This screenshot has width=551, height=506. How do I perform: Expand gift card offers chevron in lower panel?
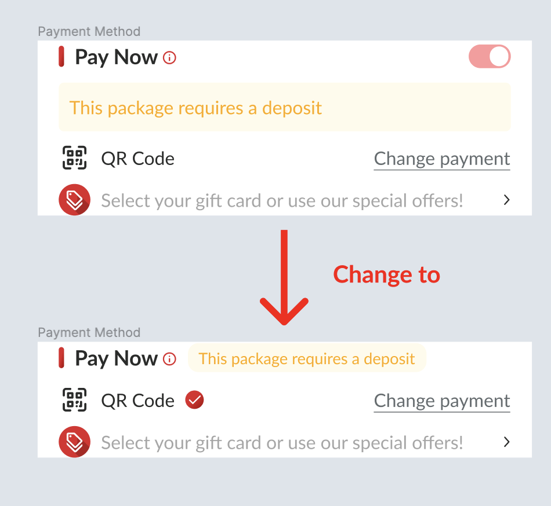(506, 442)
